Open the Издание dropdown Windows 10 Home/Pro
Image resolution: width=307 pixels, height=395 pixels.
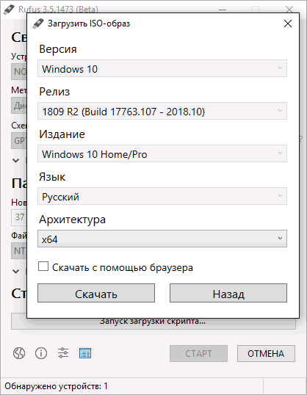pos(162,153)
